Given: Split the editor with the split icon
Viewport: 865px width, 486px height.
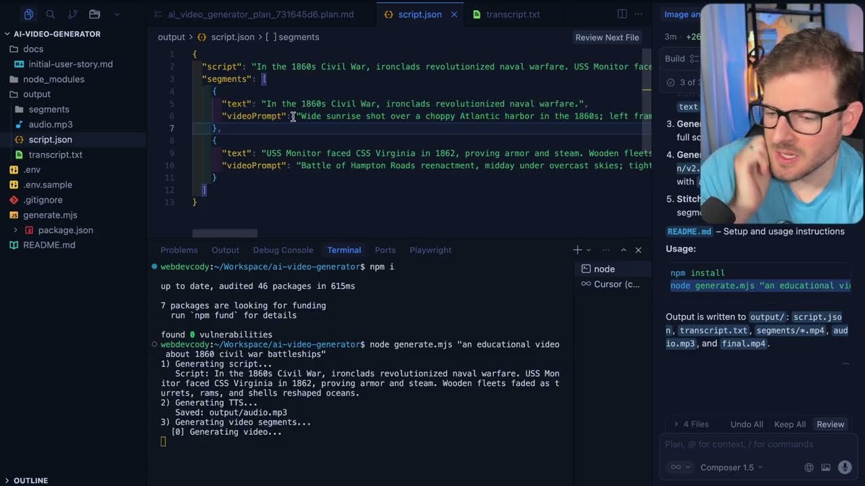Looking at the screenshot, I should tap(622, 14).
